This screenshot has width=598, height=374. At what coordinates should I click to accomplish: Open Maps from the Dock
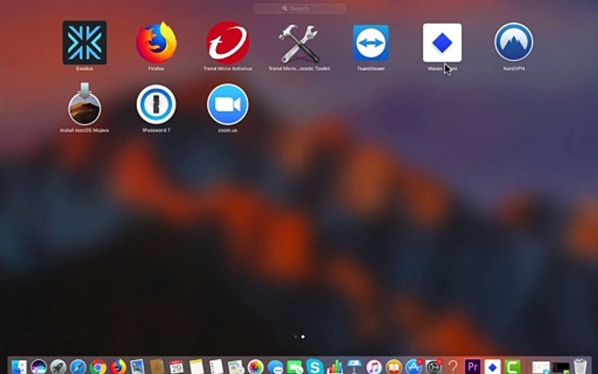pyautogui.click(x=236, y=367)
